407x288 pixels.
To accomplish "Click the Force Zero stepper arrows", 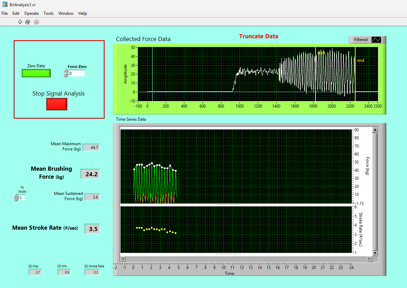I will (66, 73).
